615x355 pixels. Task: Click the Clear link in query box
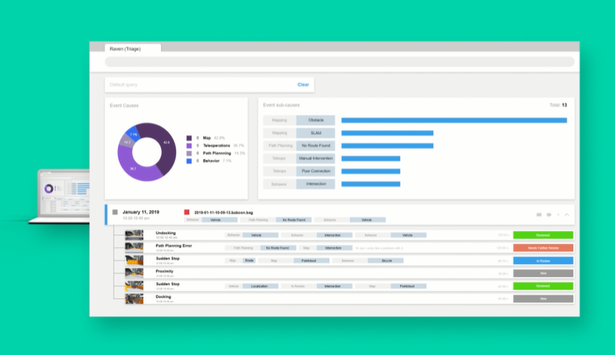(303, 85)
